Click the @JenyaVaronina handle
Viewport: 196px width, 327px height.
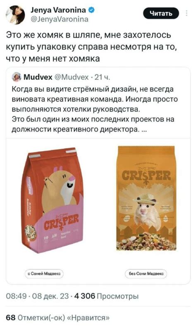pos(60,20)
